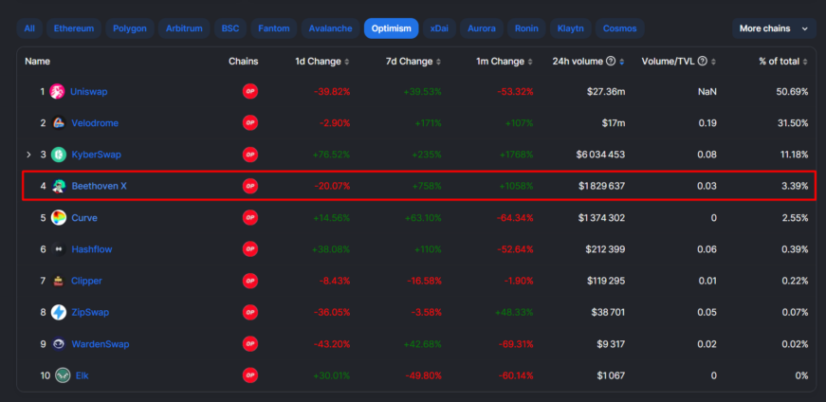Click the Hashflow logo icon
Image resolution: width=826 pixels, height=402 pixels.
coord(59,249)
